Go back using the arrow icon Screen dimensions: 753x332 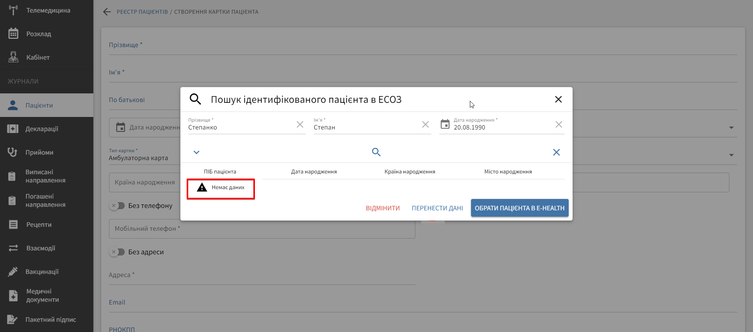point(107,12)
